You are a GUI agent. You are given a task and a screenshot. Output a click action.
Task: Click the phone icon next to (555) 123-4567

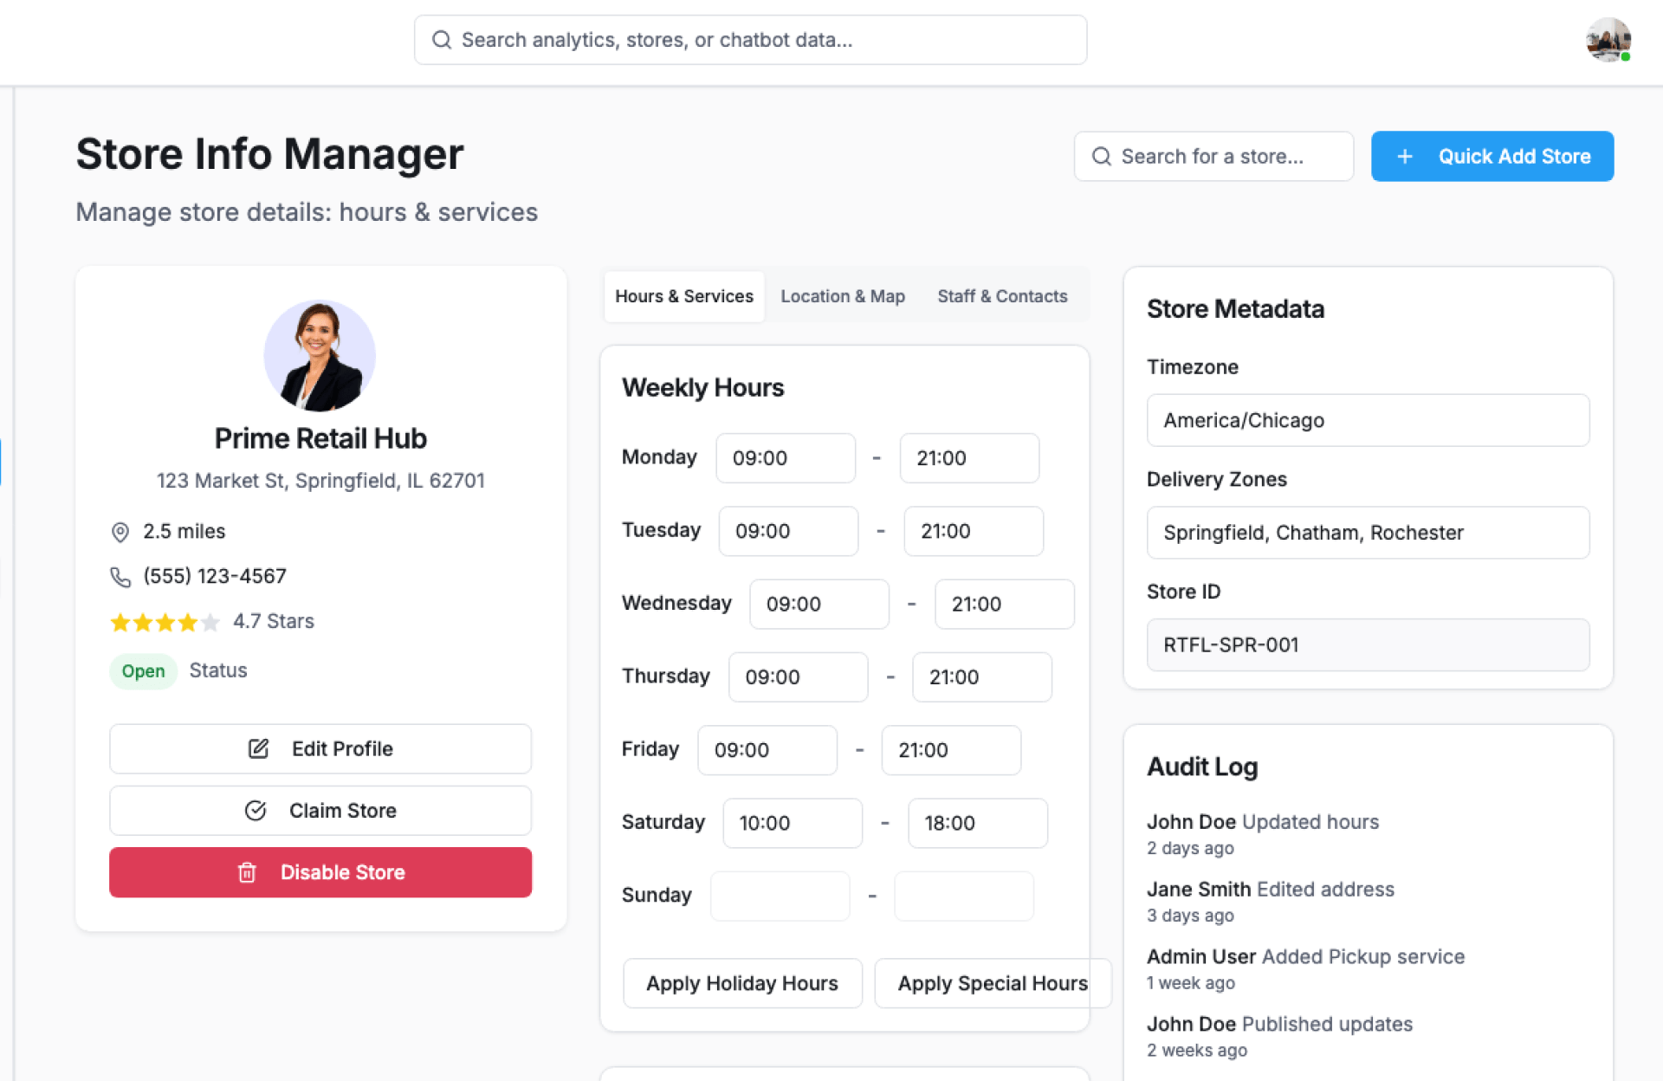tap(120, 577)
